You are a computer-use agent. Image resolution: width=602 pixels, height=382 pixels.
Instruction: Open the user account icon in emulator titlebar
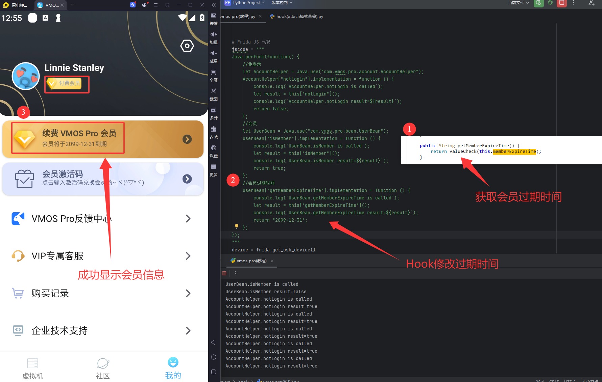145,5
